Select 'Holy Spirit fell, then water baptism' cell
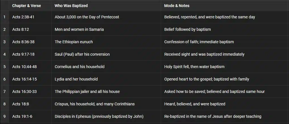 194,67
